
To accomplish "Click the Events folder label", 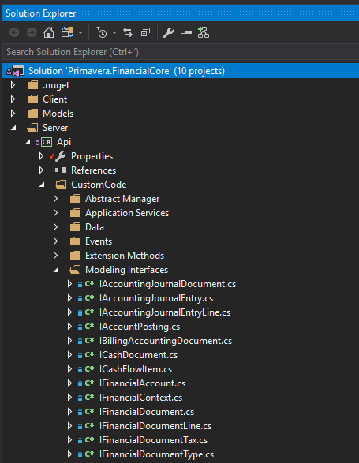I will coord(99,241).
